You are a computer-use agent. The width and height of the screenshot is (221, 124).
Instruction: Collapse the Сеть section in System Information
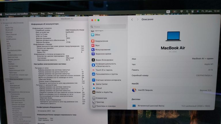6,81
